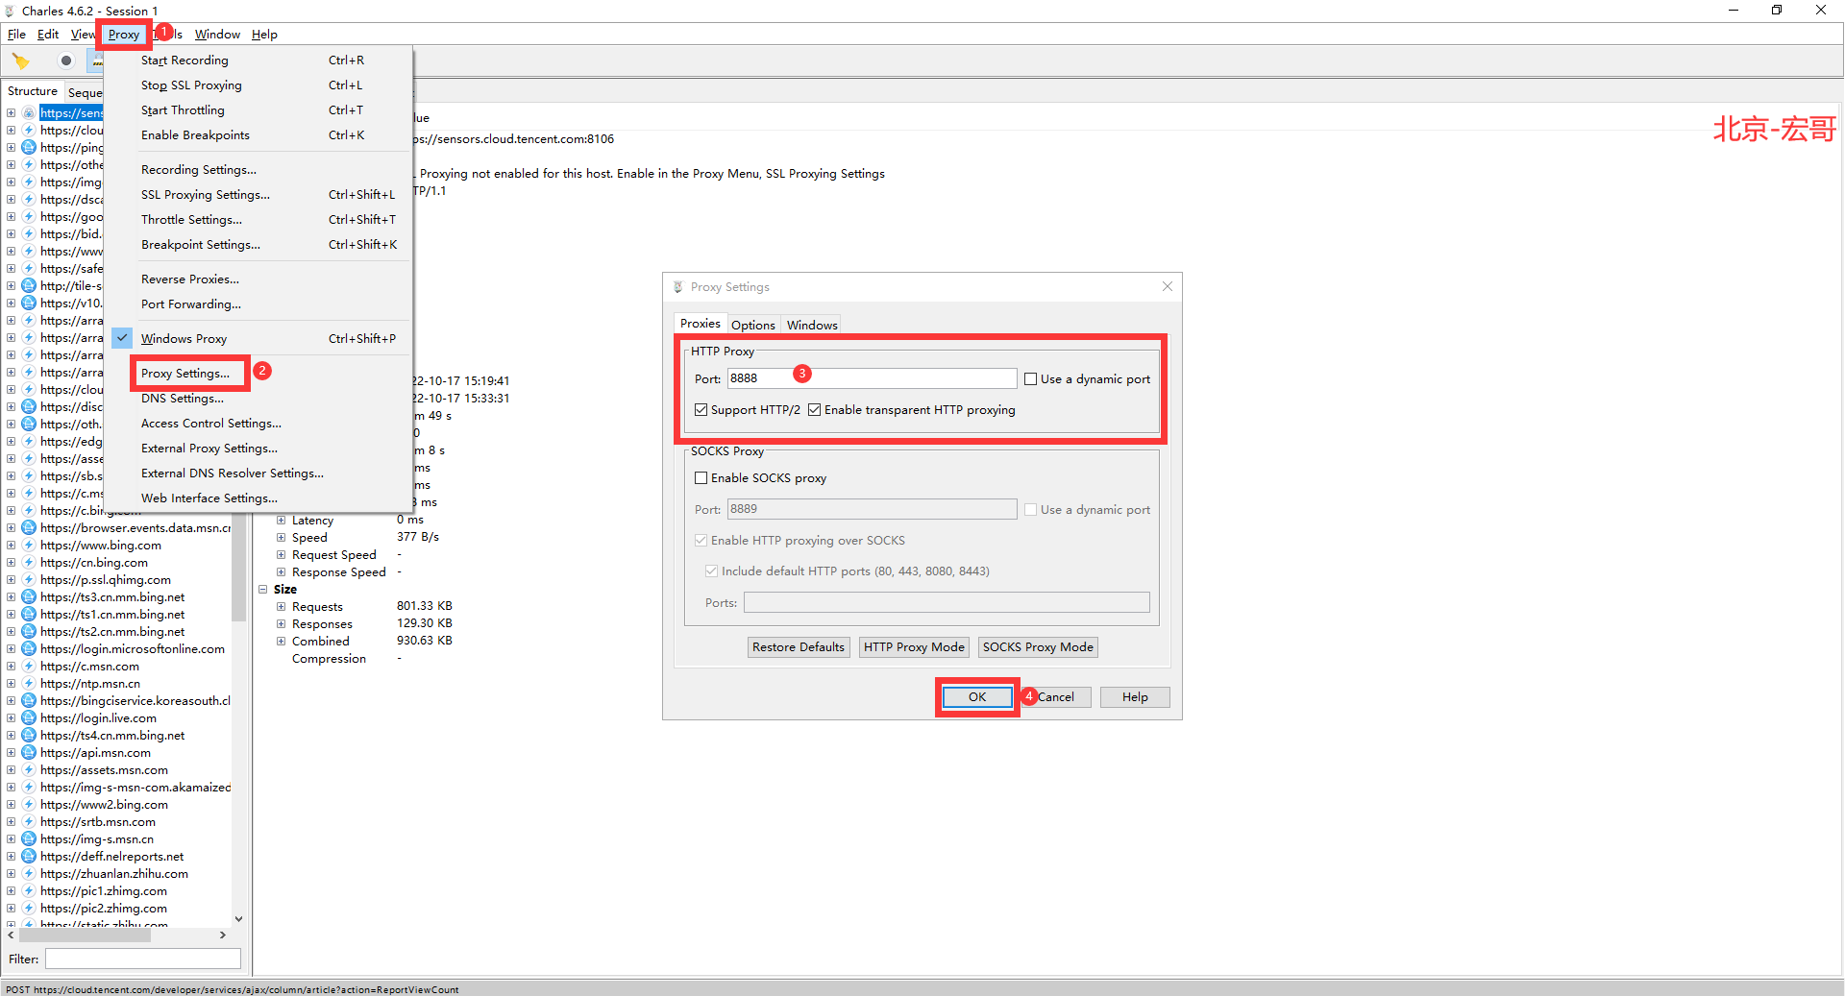The height and width of the screenshot is (996, 1845).
Task: Click Cancel in Proxy Settings dialog
Action: tap(1056, 697)
